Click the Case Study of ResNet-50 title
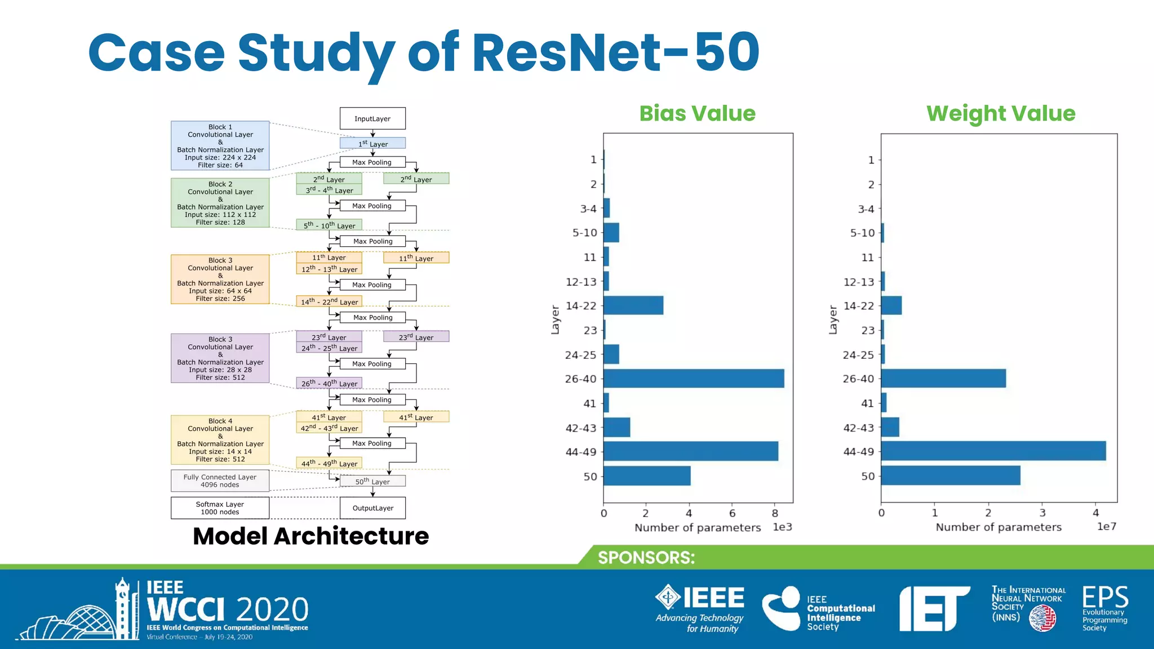Screen dimensions: 1154x649 click(424, 53)
